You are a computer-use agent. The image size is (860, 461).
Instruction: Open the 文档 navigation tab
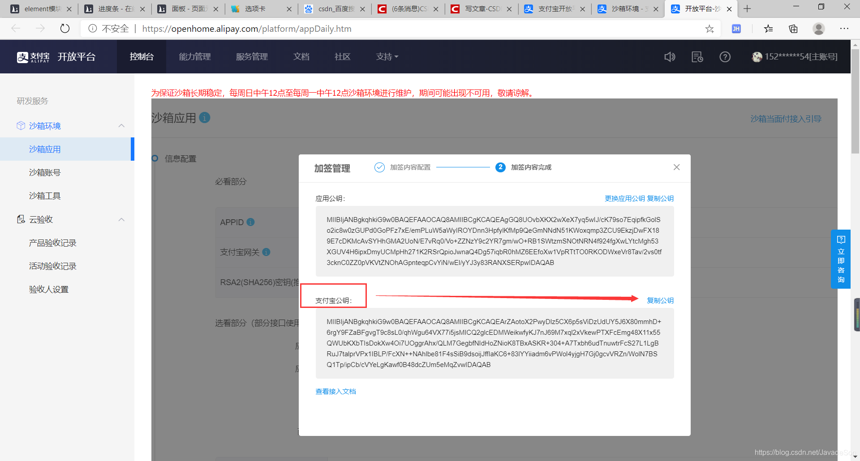[301, 56]
